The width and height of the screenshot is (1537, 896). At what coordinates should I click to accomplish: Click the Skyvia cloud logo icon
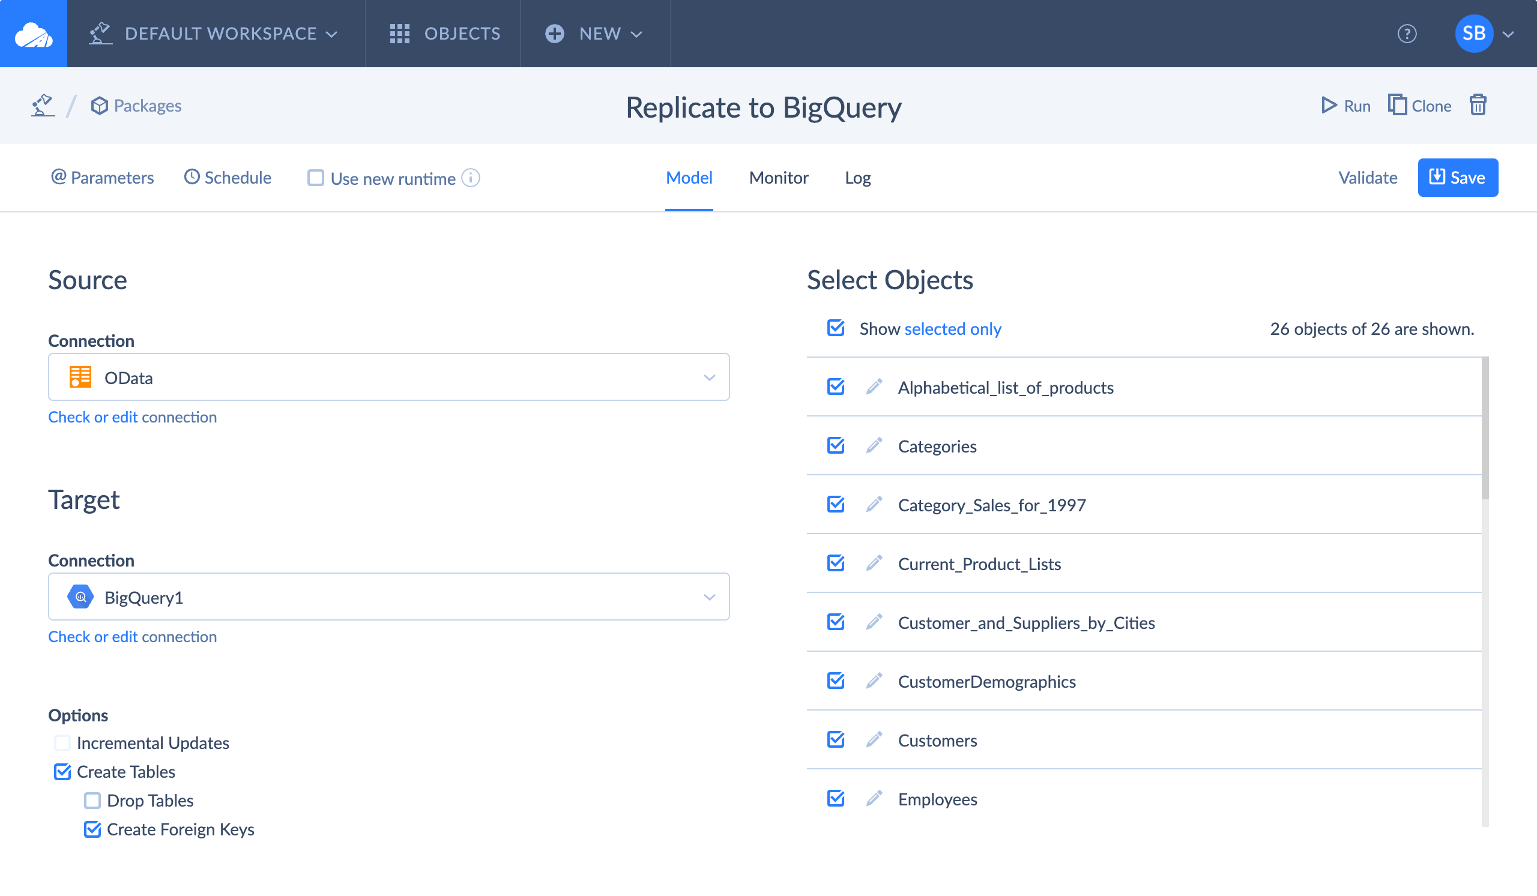point(34,34)
